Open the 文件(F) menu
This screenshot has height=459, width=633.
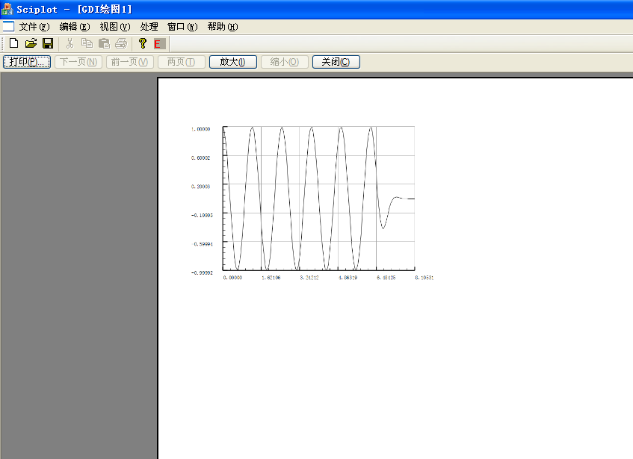(34, 27)
